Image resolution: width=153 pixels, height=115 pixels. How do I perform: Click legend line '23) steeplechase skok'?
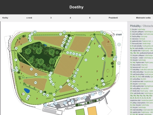(x=141, y=81)
